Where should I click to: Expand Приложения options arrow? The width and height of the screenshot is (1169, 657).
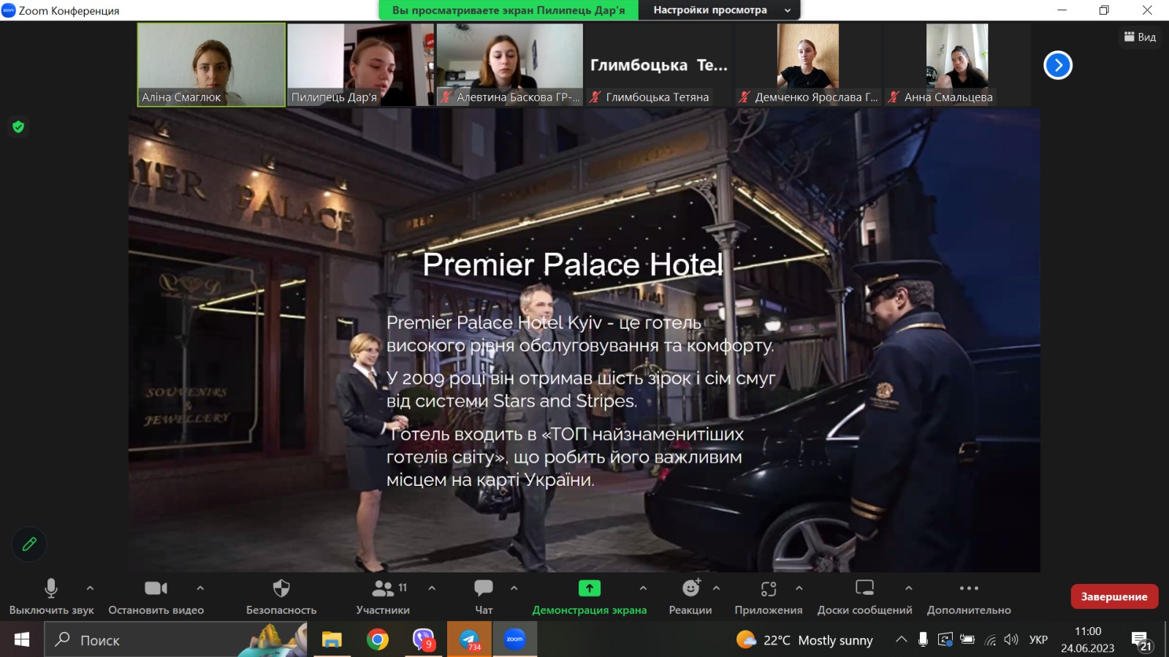coord(799,588)
